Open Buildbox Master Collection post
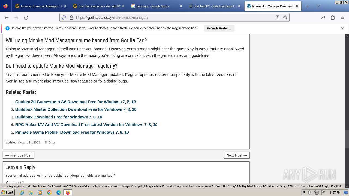 click(x=76, y=109)
